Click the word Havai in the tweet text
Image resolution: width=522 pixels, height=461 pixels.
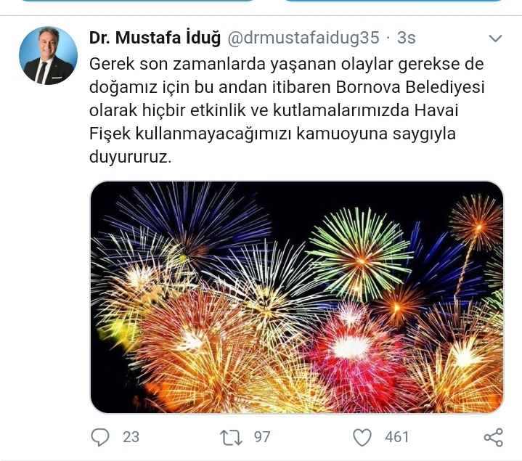point(436,110)
